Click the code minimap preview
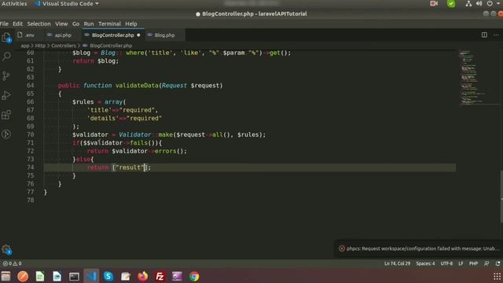Image resolution: width=503 pixels, height=283 pixels. pos(478,77)
